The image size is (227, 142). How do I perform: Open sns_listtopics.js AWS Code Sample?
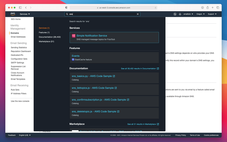click(x=93, y=88)
